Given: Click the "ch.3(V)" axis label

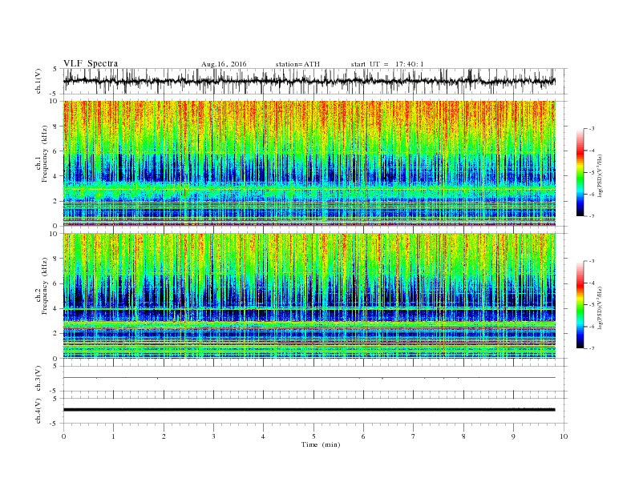Looking at the screenshot, I should 38,379.
